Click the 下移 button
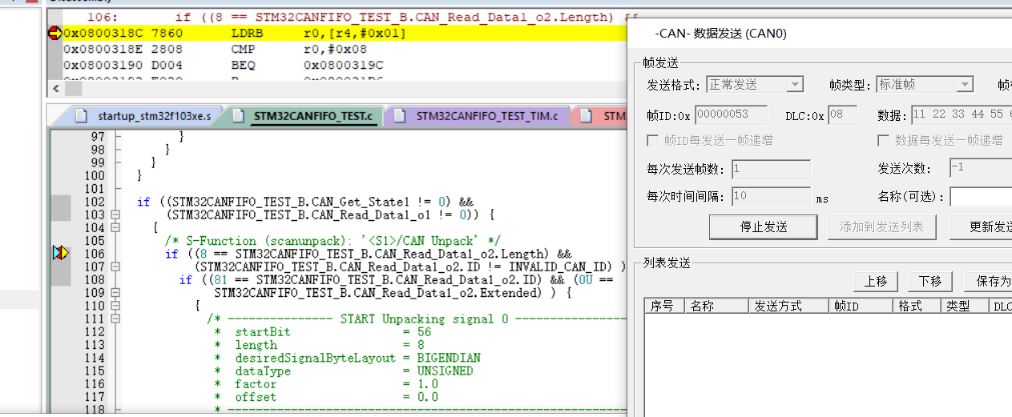Viewport: 1012px width, 417px height. click(929, 282)
